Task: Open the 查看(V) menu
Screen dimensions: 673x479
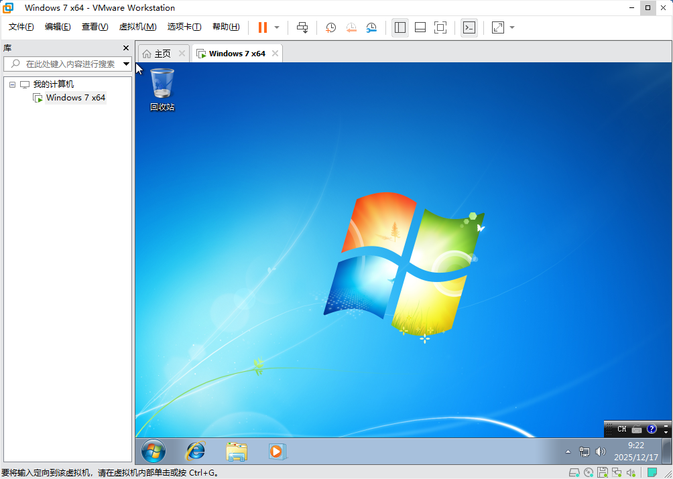Action: [95, 27]
